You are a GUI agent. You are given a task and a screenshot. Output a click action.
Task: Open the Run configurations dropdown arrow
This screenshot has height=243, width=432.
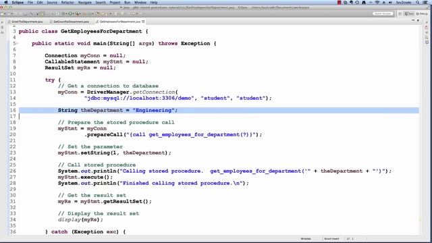(x=74, y=13)
